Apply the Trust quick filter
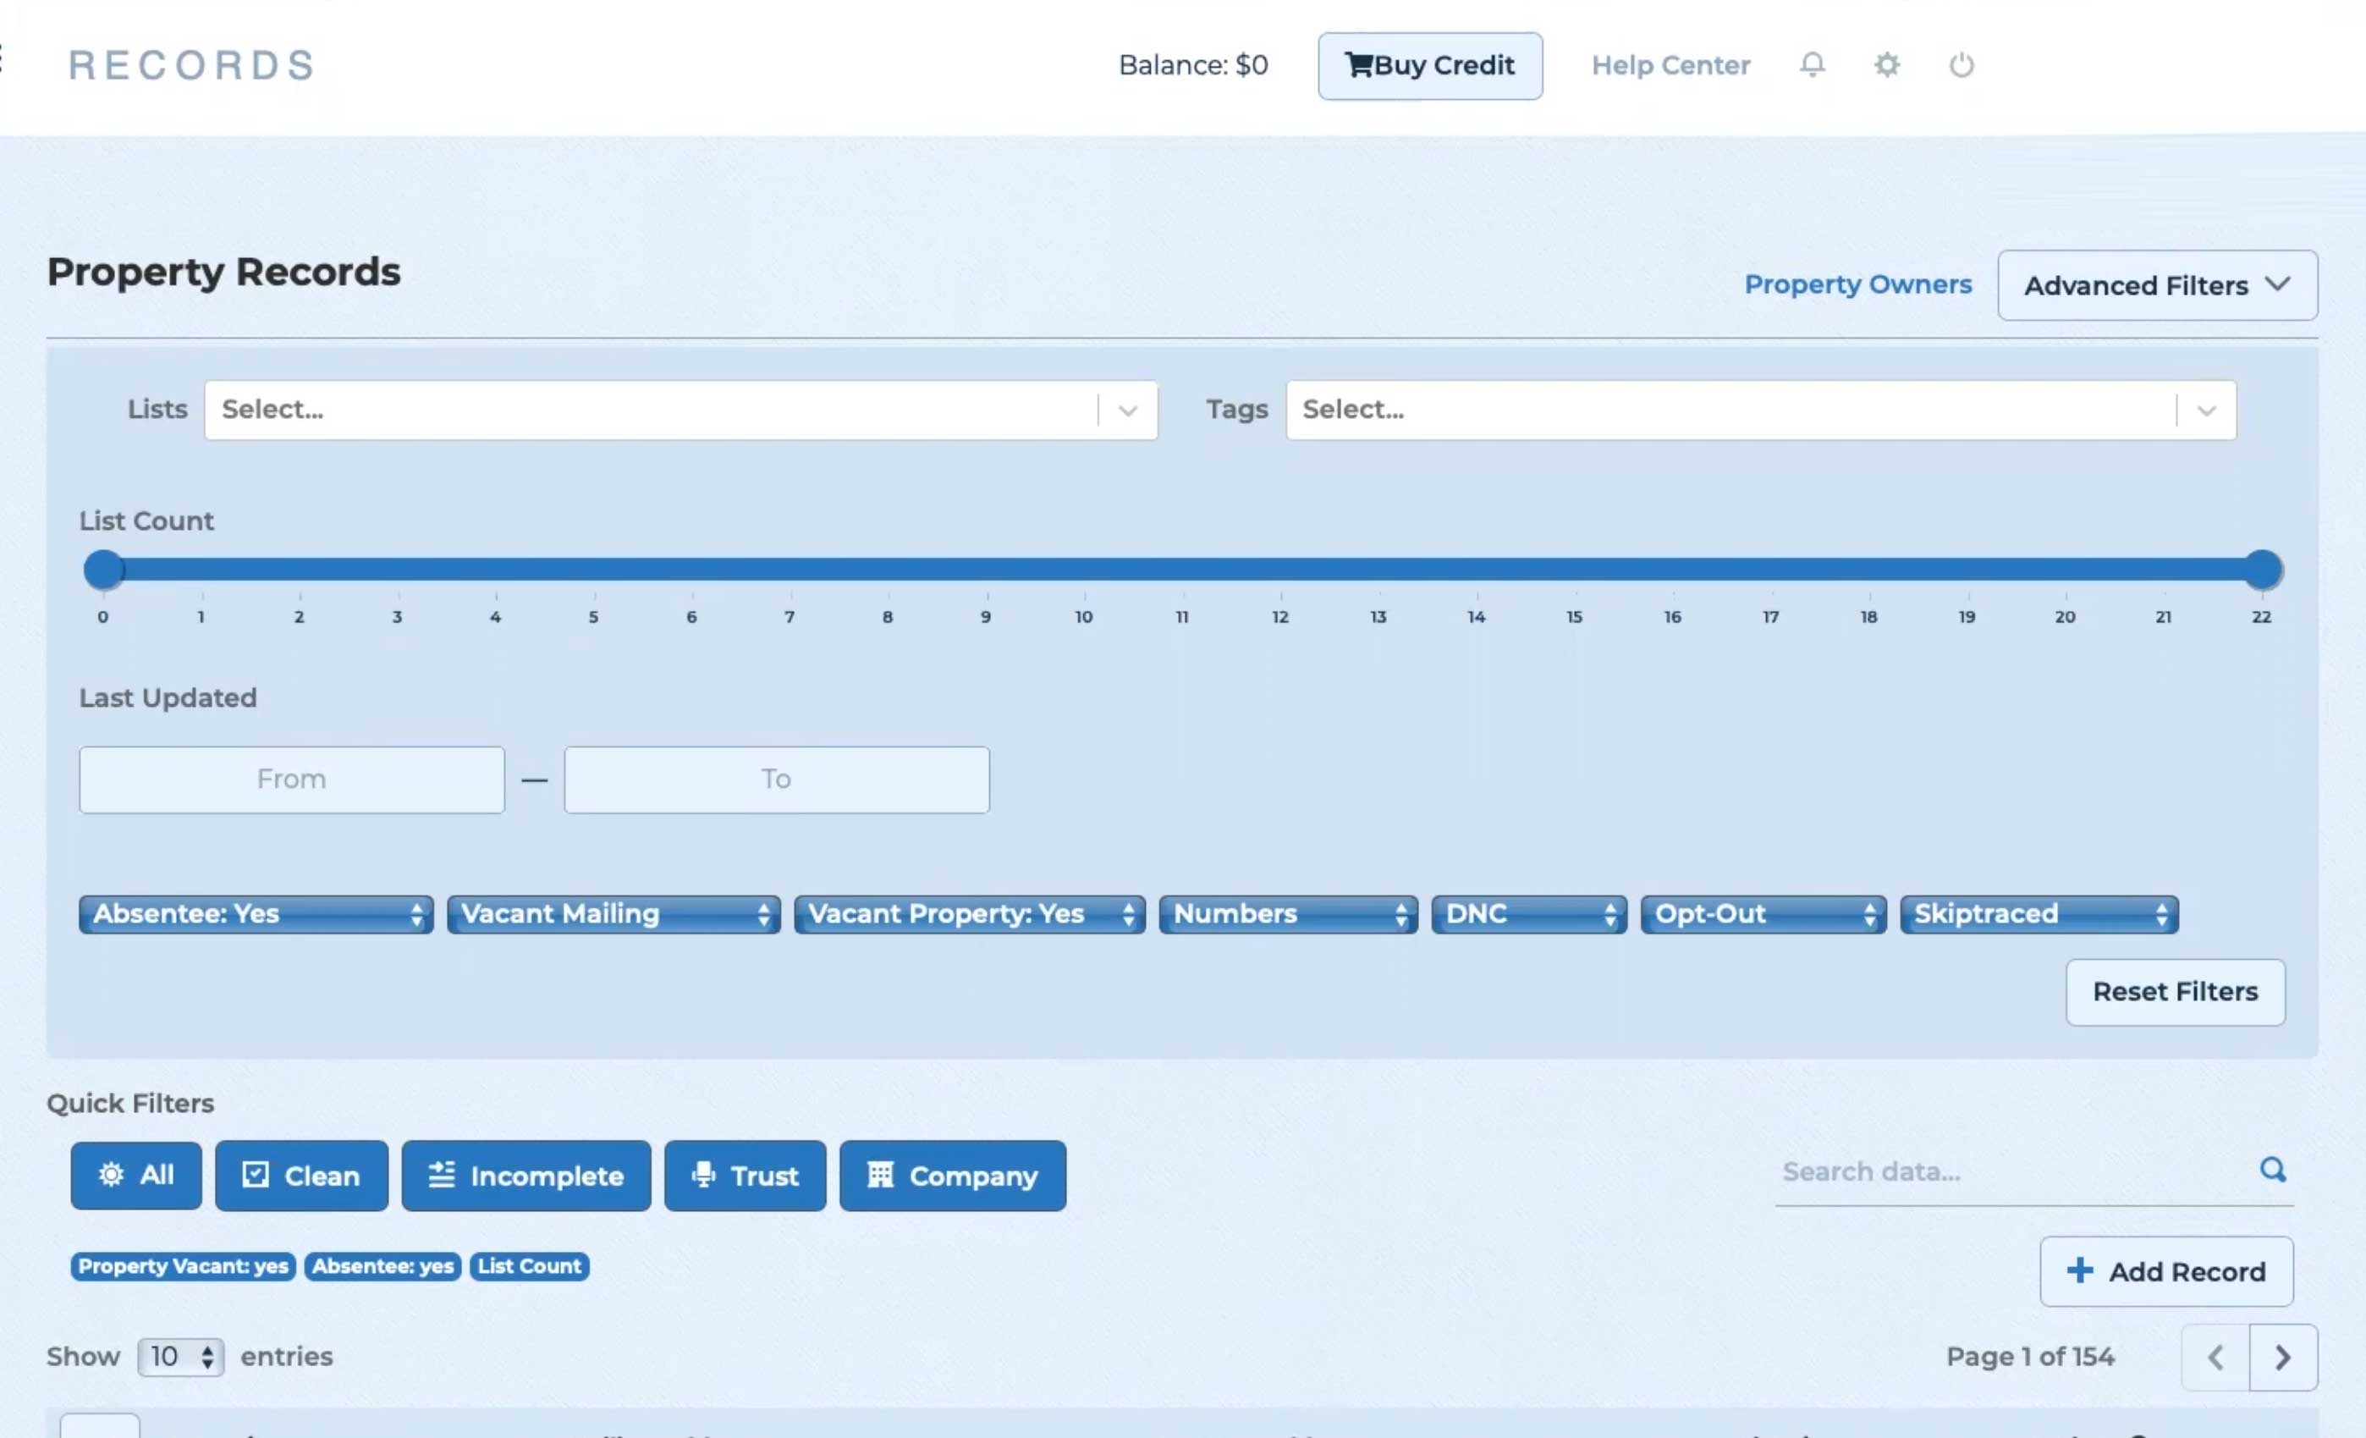Screen dimensions: 2366x1438 tap(744, 1175)
